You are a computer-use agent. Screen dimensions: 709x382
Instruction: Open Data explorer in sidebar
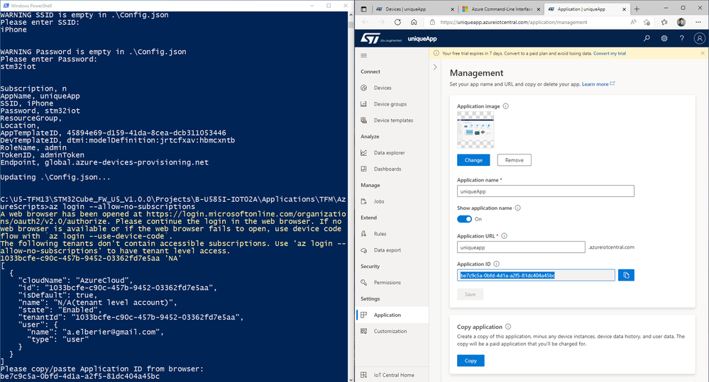(x=389, y=153)
